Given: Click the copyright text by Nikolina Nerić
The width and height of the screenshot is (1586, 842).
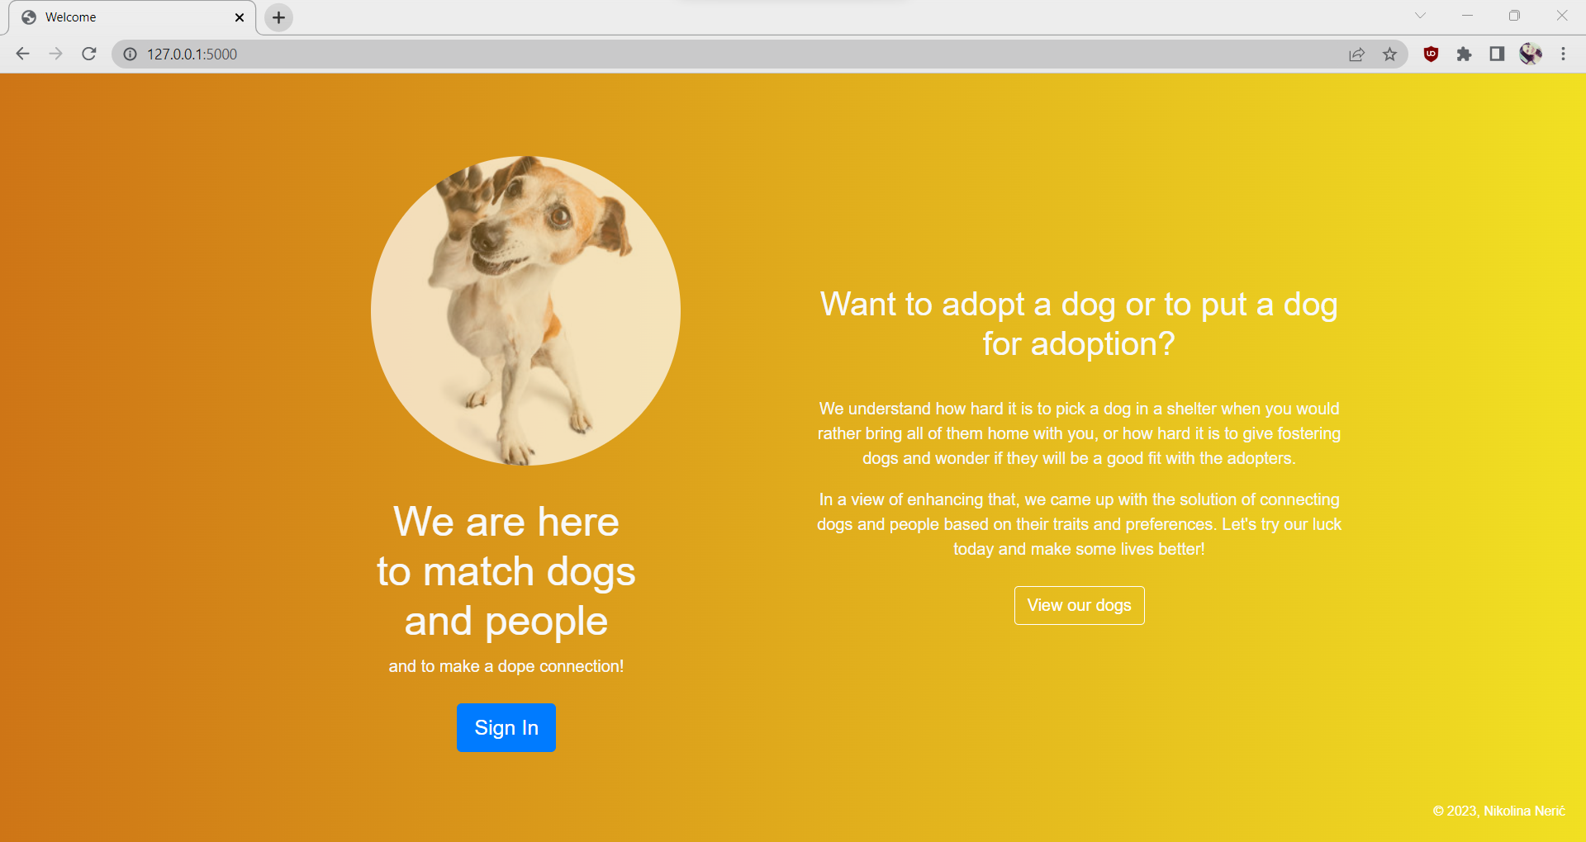Looking at the screenshot, I should (1500, 811).
